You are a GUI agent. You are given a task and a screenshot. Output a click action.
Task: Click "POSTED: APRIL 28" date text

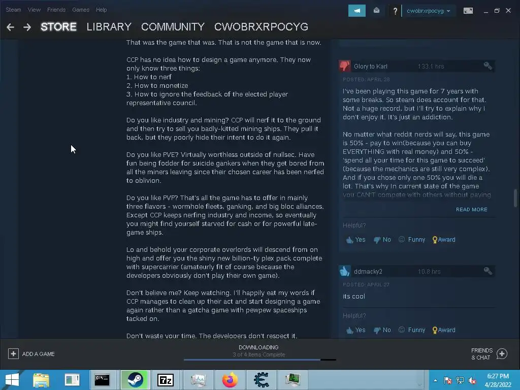tap(366, 79)
